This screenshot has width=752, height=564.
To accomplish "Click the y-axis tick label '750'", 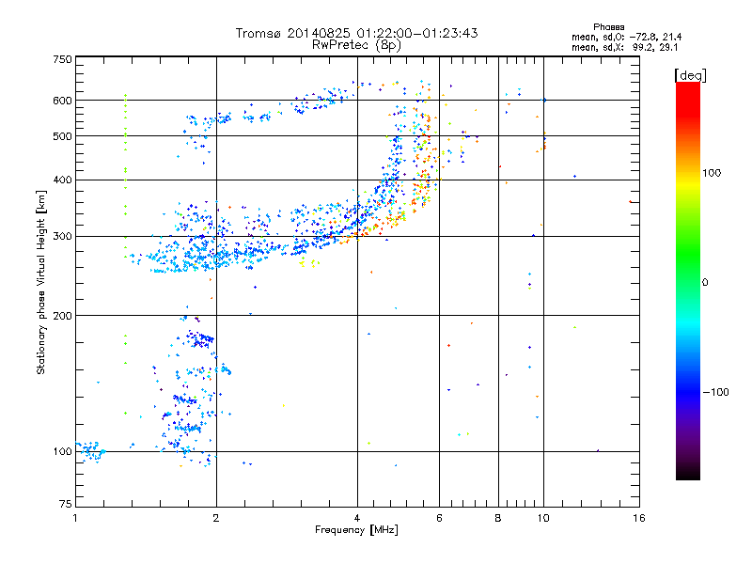I will 62,59.
